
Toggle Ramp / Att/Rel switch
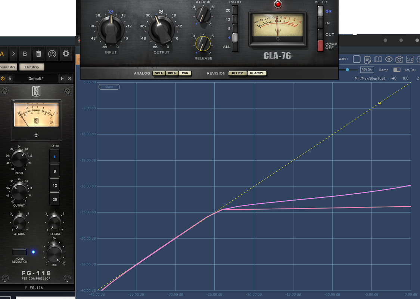coord(397,70)
